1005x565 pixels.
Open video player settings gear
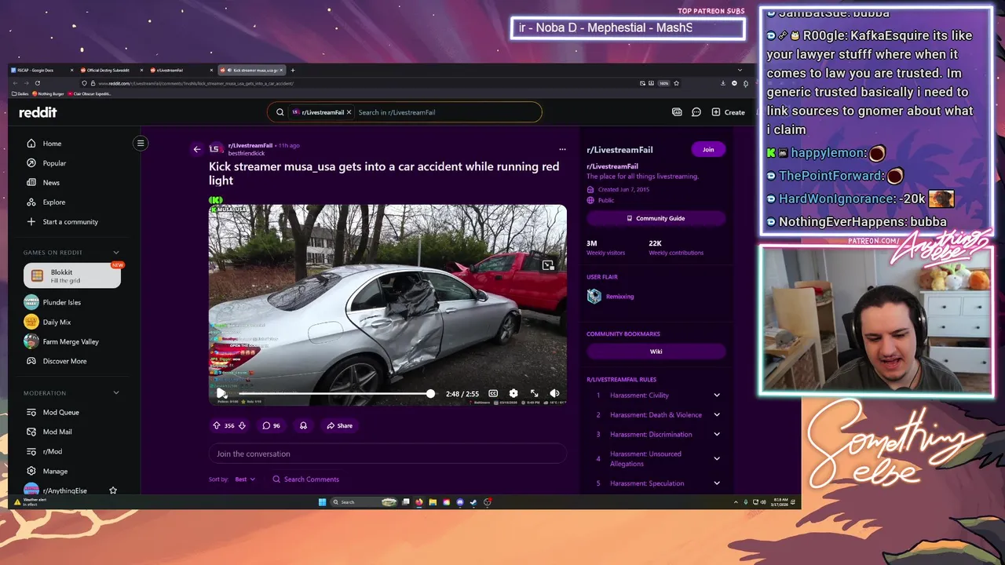point(513,393)
